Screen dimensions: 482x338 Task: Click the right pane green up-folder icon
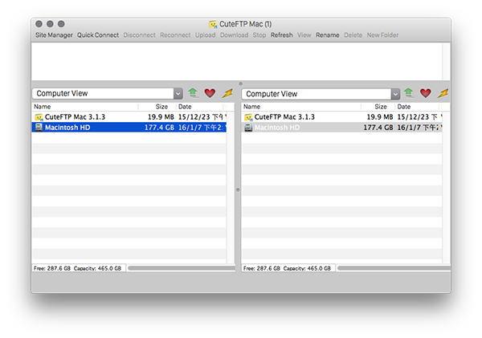408,94
